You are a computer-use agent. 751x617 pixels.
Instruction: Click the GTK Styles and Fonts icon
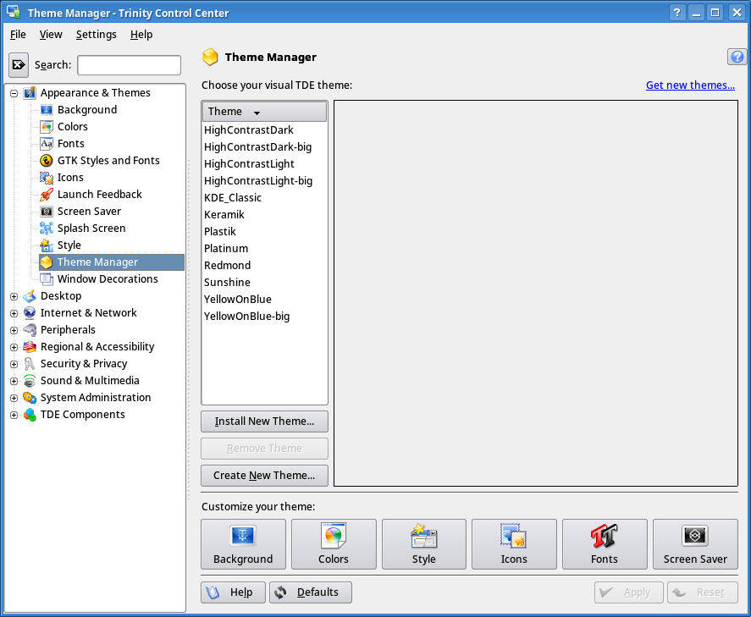pos(47,161)
